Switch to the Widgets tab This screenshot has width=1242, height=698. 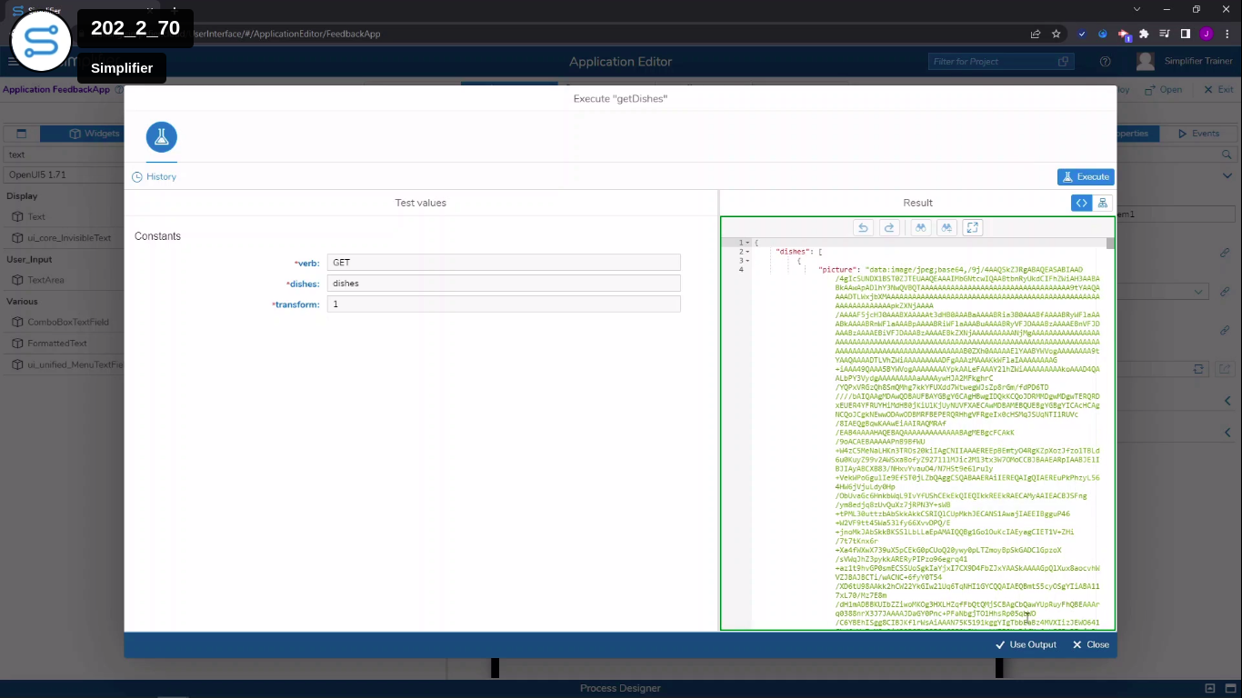[95, 134]
